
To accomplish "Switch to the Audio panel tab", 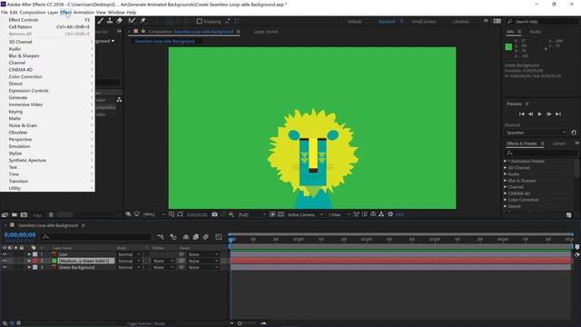I will pyautogui.click(x=535, y=32).
